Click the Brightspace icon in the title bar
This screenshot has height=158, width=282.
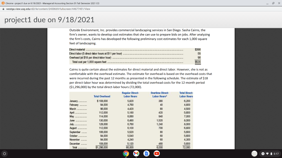click(3, 3)
